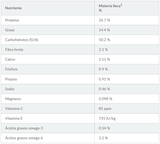Select the Grasa row label
Screen dimensions: 160x144
(10, 30)
